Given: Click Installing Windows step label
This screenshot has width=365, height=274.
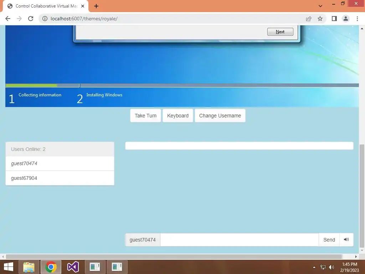Looking at the screenshot, I should point(104,95).
